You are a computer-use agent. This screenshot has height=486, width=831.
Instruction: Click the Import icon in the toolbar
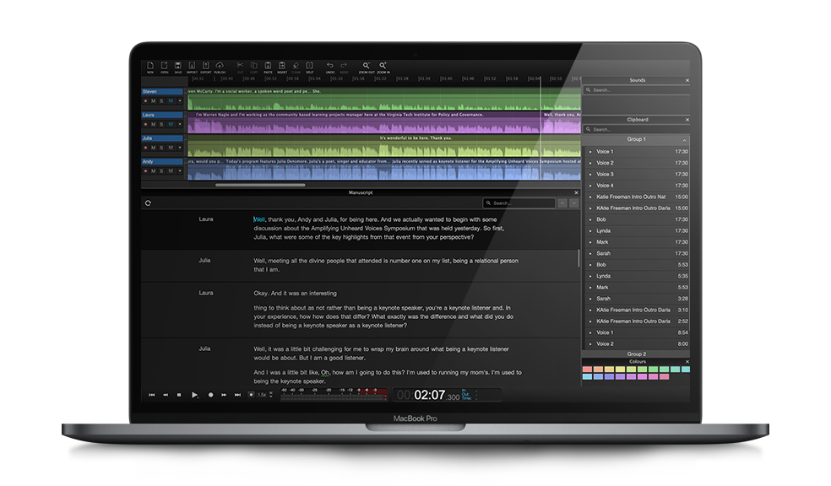(192, 67)
